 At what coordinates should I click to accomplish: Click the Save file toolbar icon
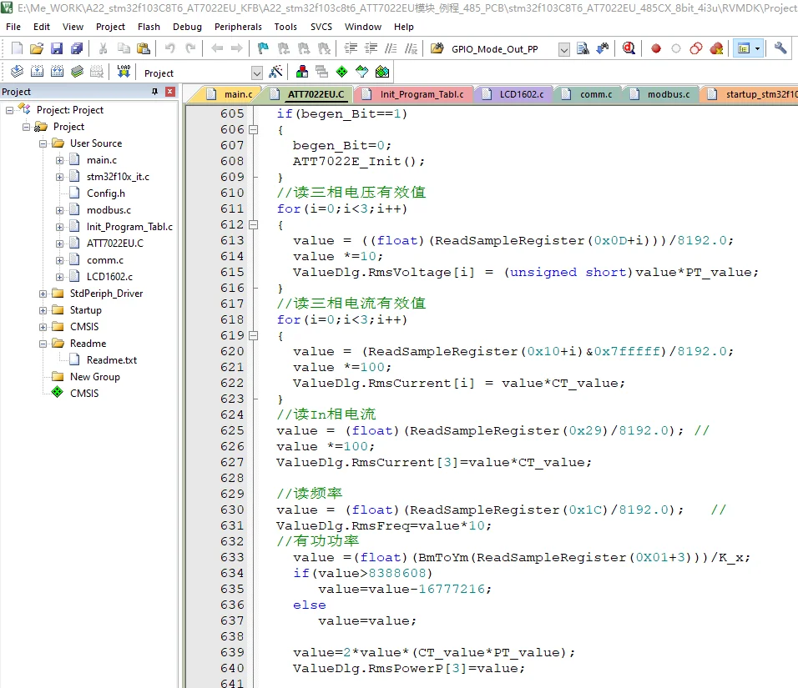tap(57, 49)
